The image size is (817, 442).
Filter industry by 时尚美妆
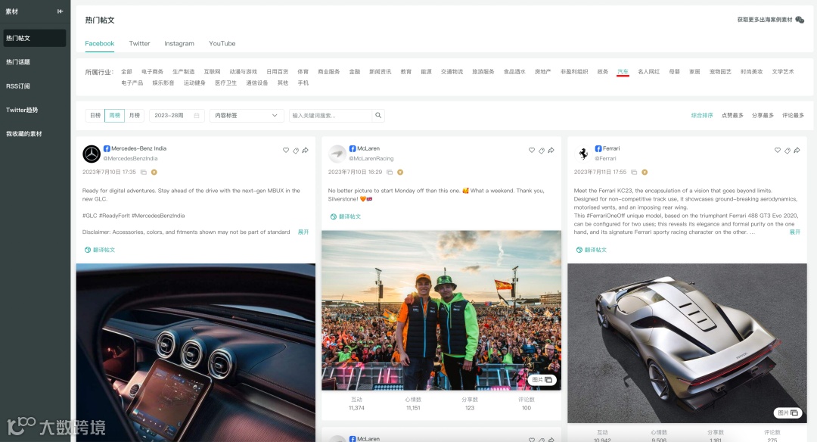(x=751, y=72)
